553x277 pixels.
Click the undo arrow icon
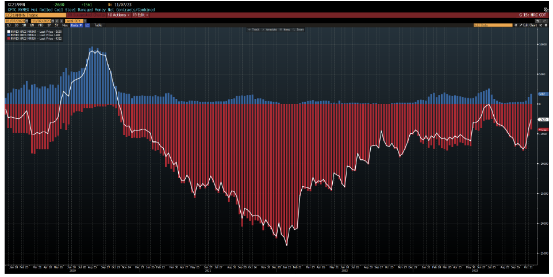539,21
